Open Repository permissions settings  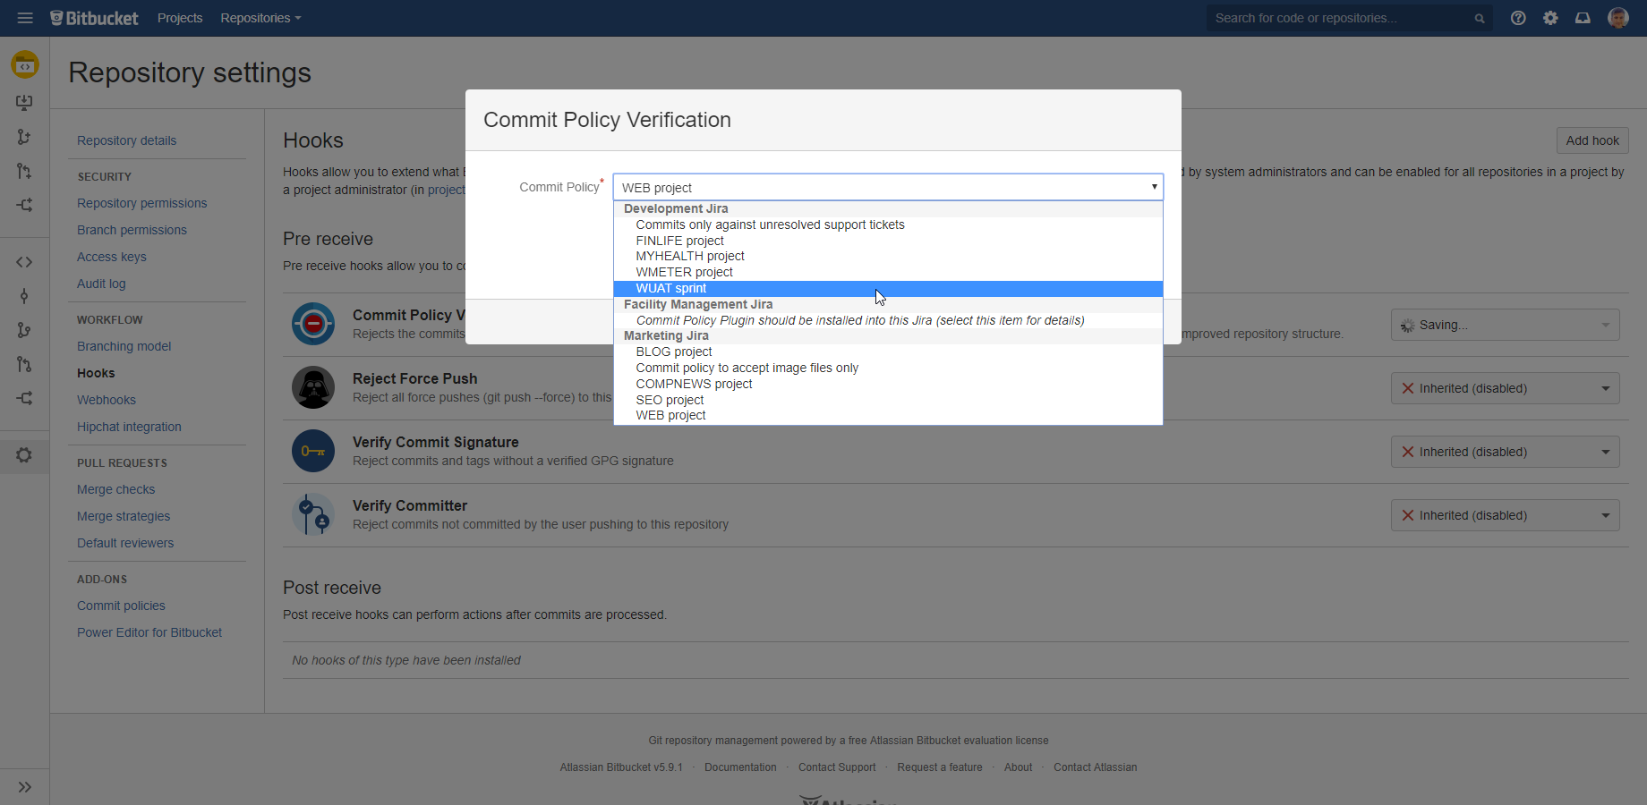pos(141,203)
